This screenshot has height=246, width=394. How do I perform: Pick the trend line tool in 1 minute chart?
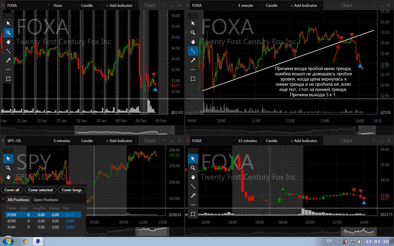[193, 51]
